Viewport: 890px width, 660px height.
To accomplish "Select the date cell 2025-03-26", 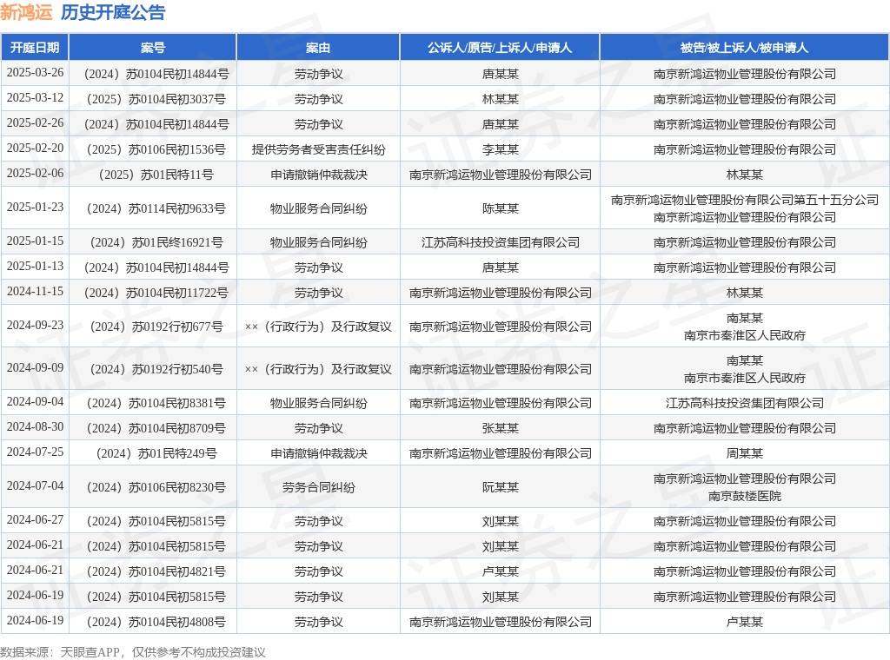I will point(35,73).
